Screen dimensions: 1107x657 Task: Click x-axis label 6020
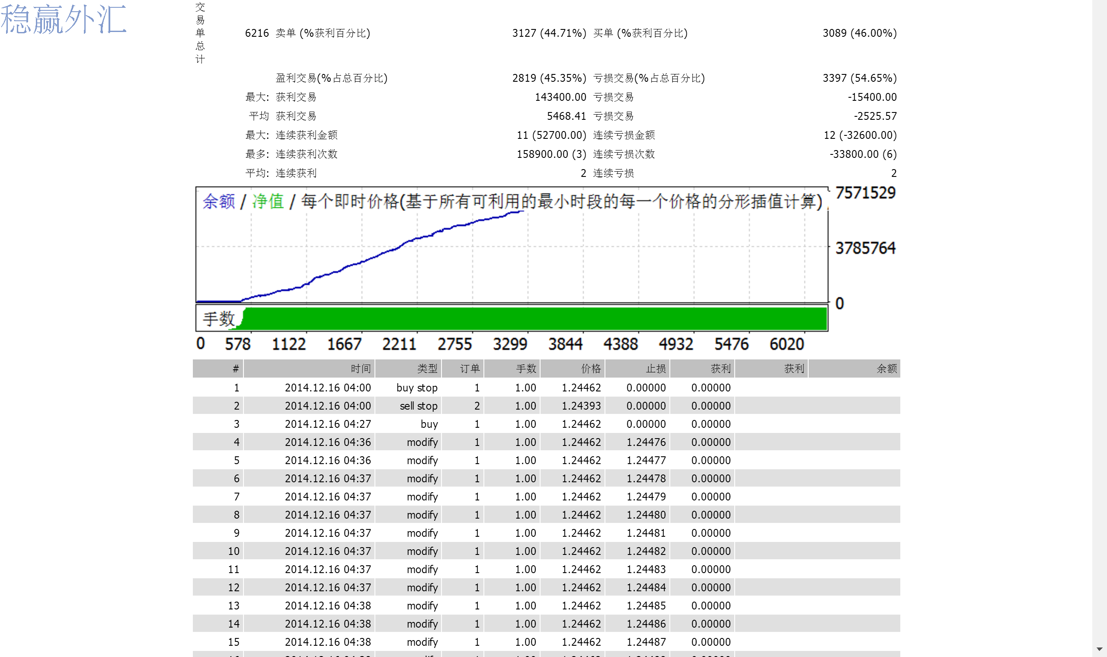(x=787, y=344)
